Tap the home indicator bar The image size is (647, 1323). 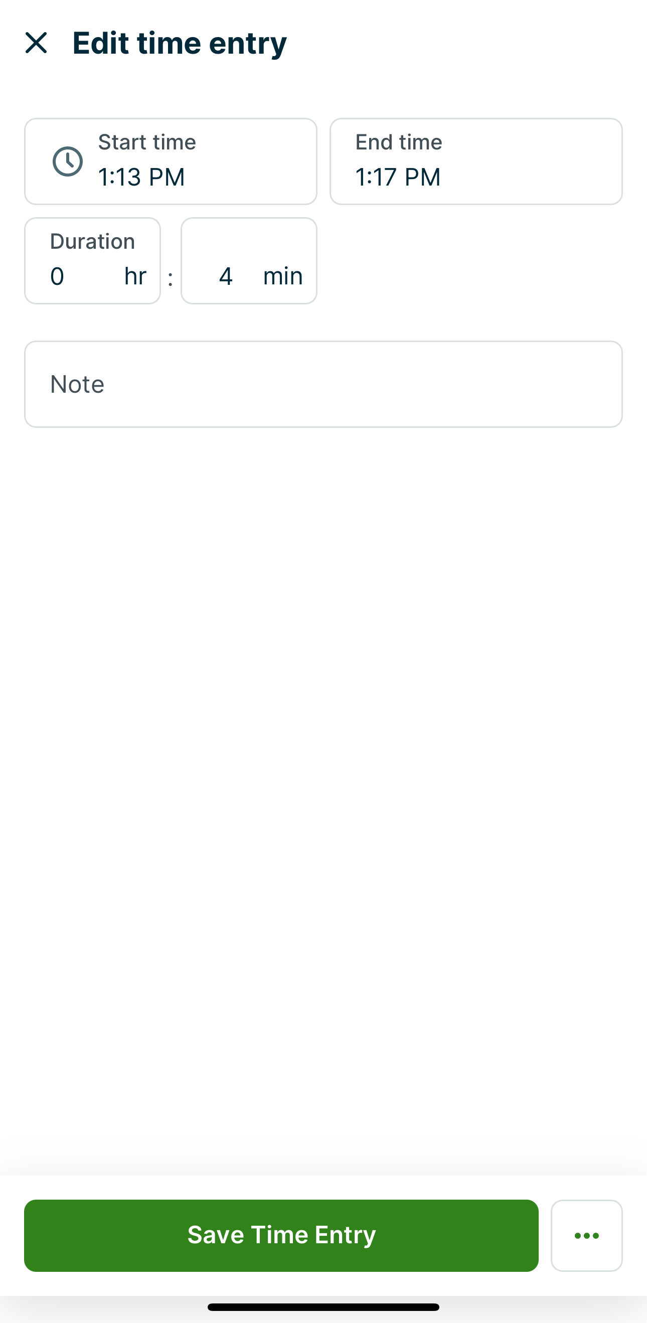323,1307
